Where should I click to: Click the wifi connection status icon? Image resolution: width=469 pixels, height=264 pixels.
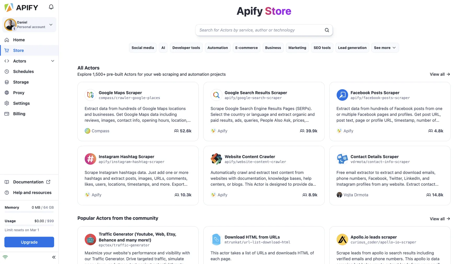(x=5, y=257)
